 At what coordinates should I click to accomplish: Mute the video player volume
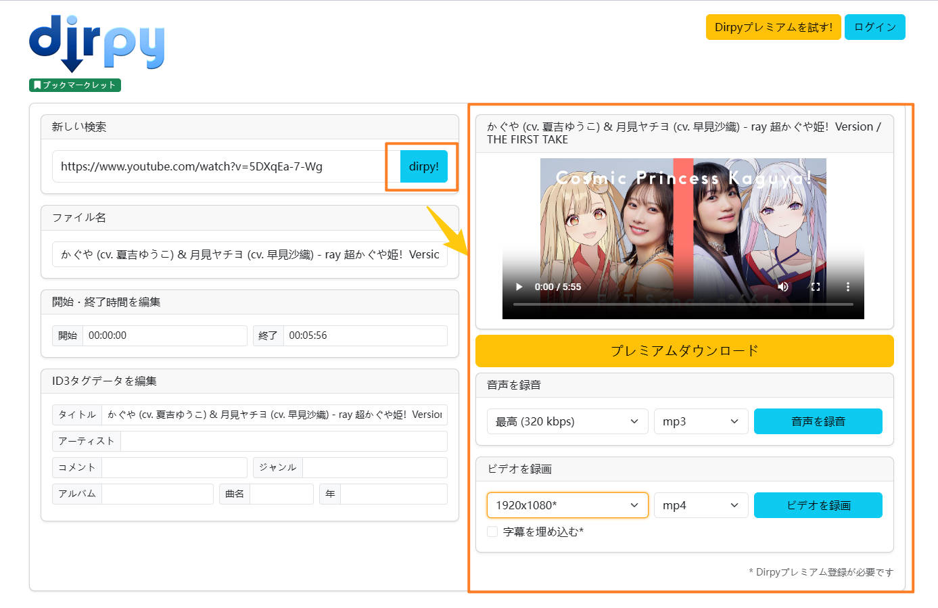tap(783, 287)
